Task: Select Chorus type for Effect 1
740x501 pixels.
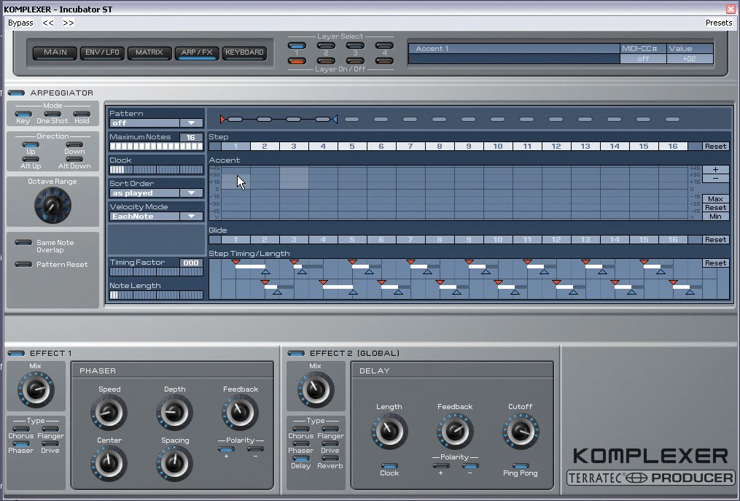Action: pyautogui.click(x=20, y=430)
